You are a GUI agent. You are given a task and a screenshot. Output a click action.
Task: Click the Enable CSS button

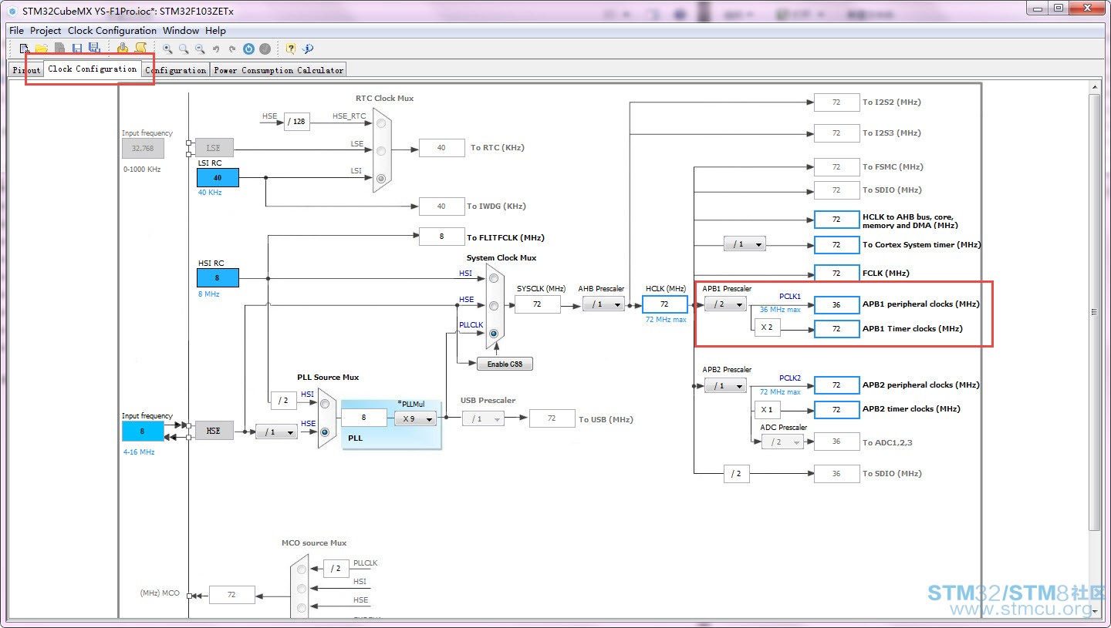[505, 364]
